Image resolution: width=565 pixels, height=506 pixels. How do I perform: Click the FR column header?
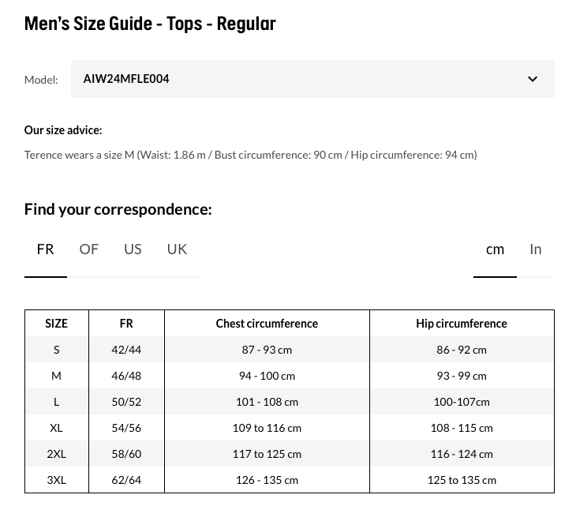(126, 324)
